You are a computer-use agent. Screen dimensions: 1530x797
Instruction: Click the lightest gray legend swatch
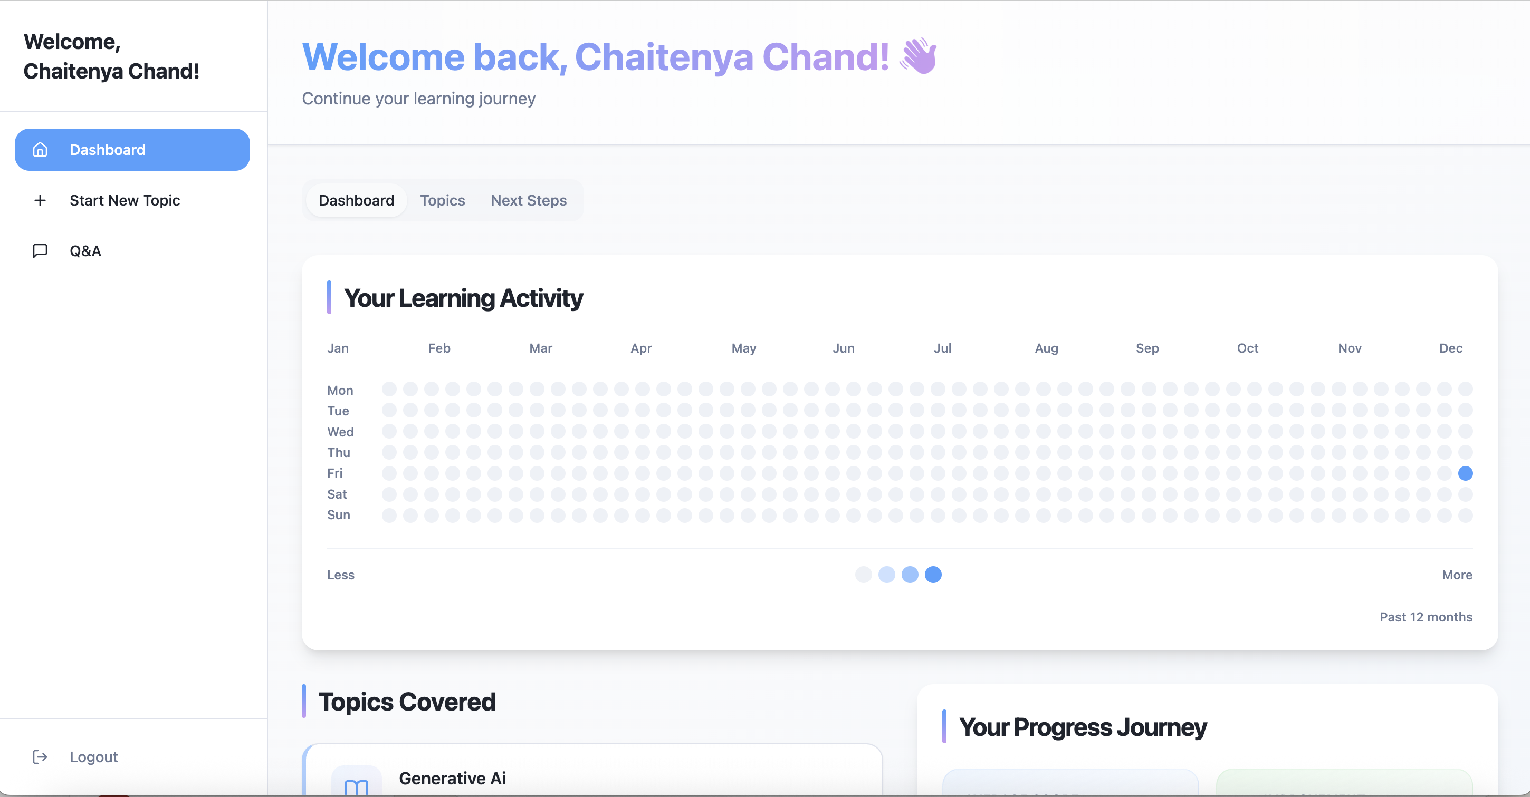863,575
